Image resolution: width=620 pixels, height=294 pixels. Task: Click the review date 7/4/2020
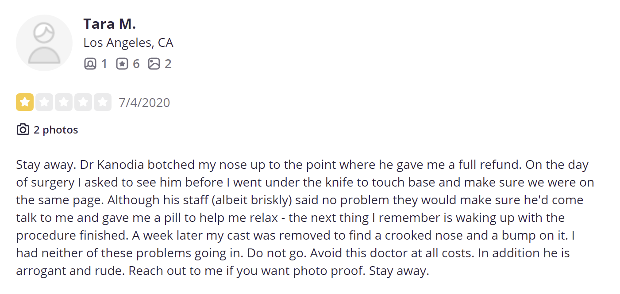(x=144, y=103)
